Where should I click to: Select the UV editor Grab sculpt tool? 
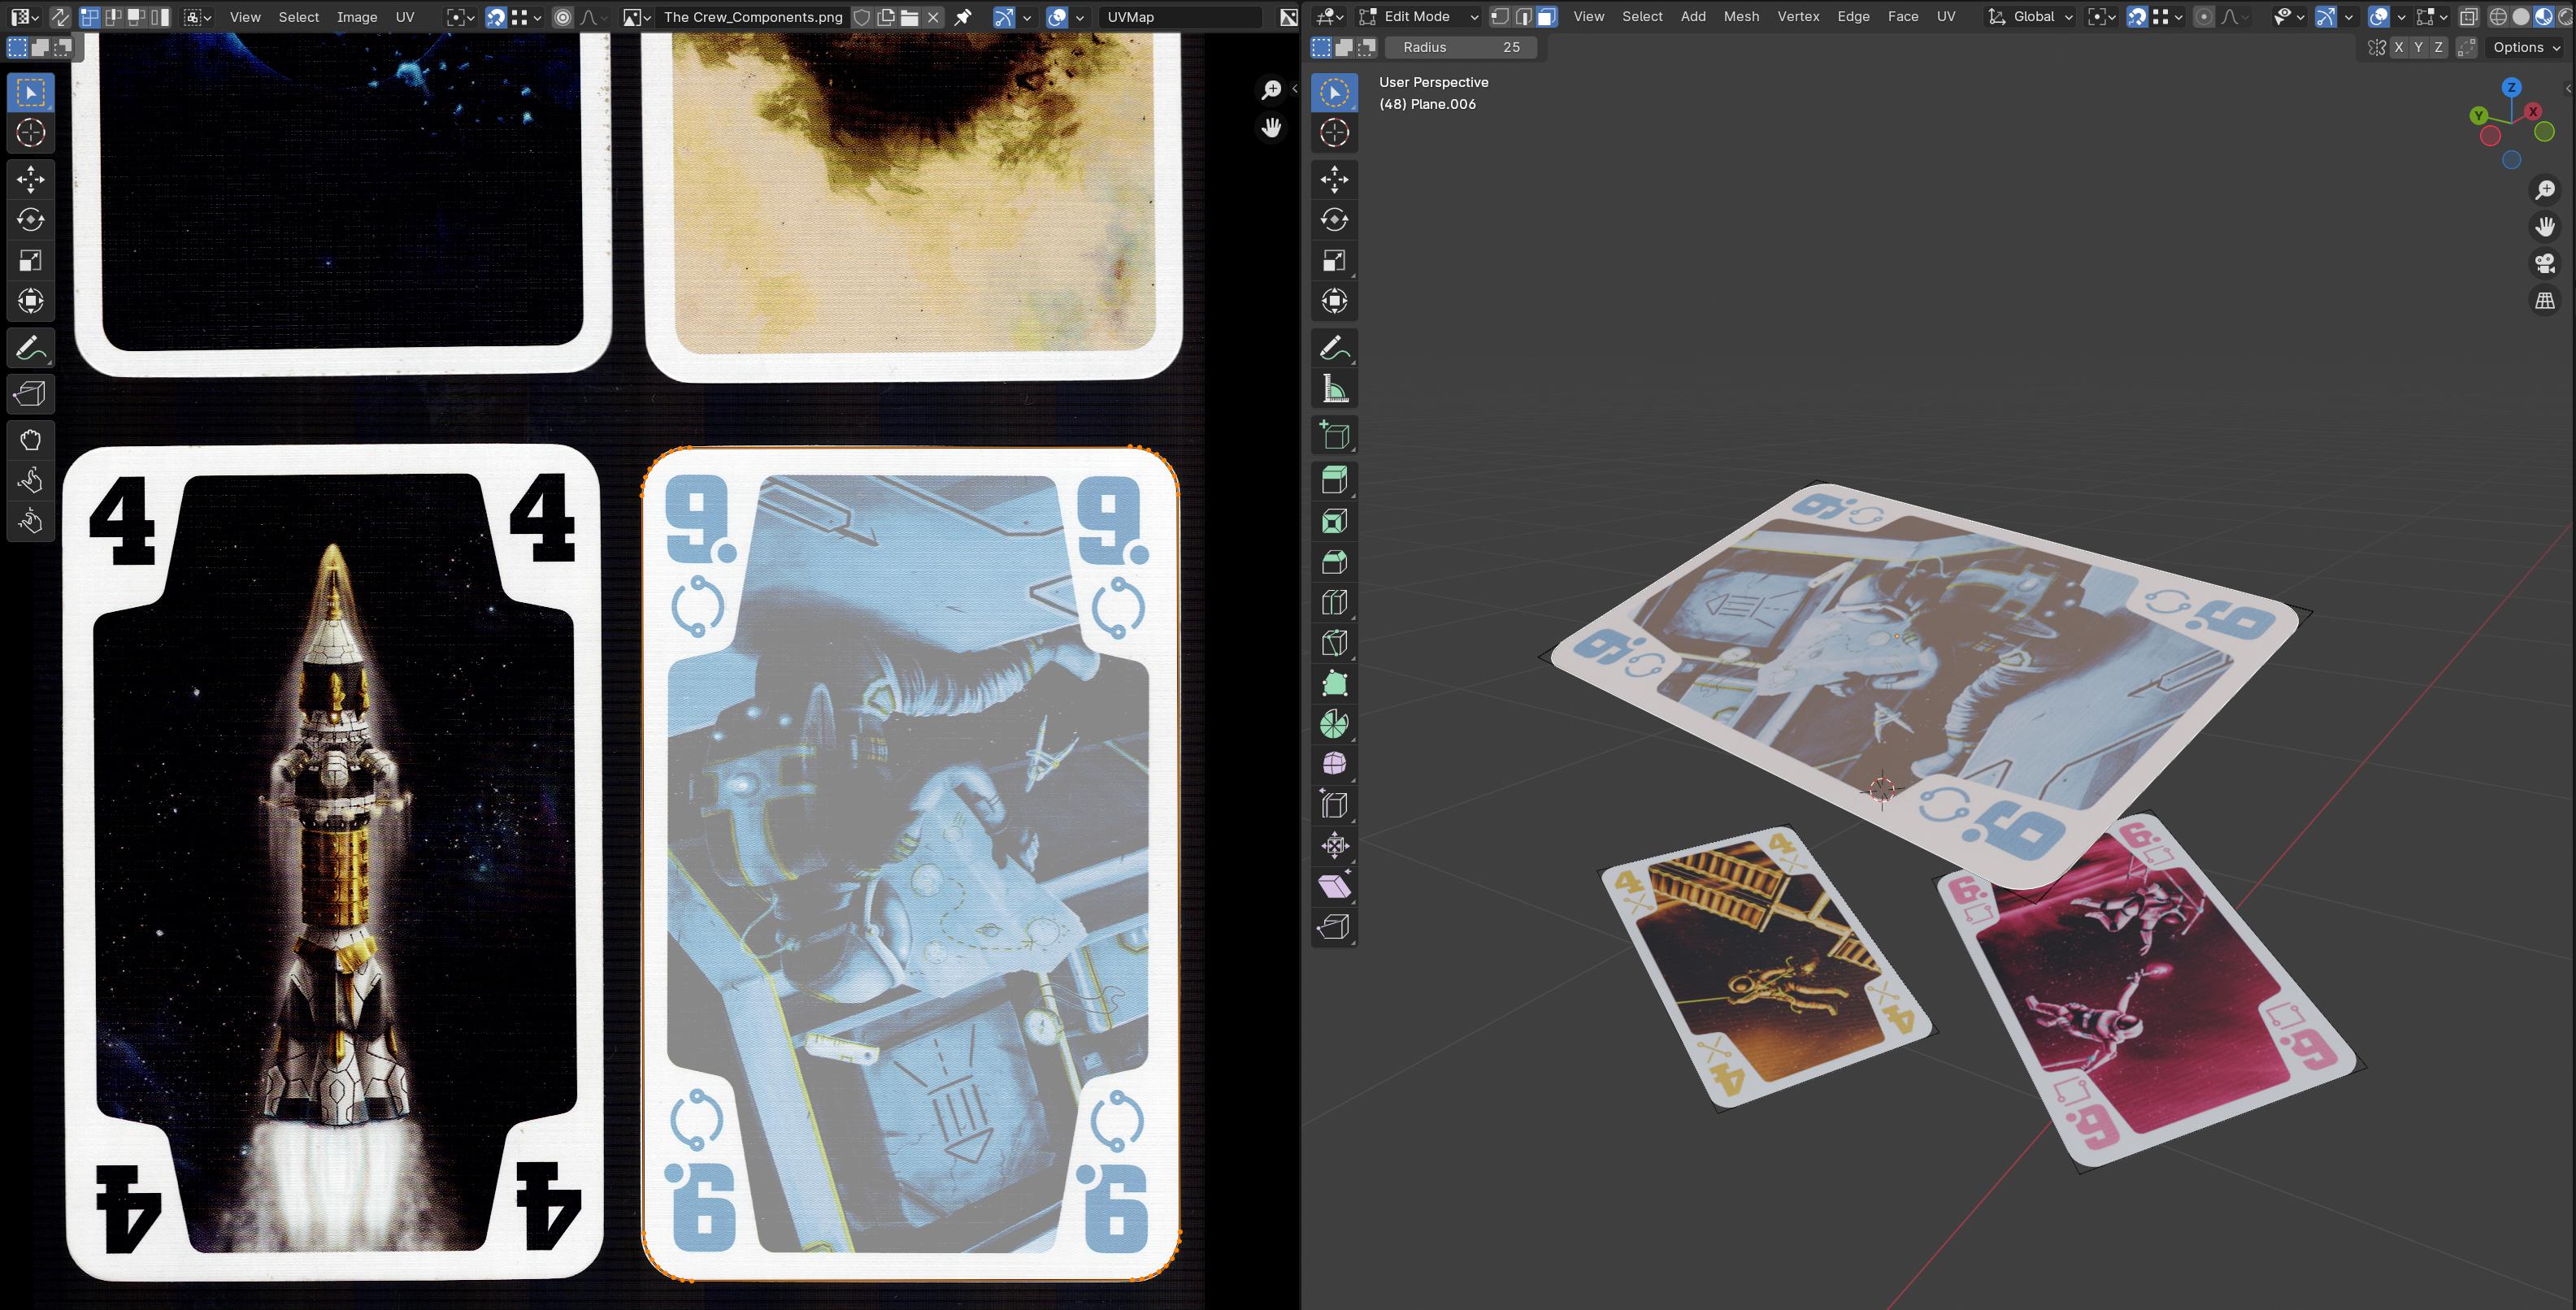tap(30, 440)
